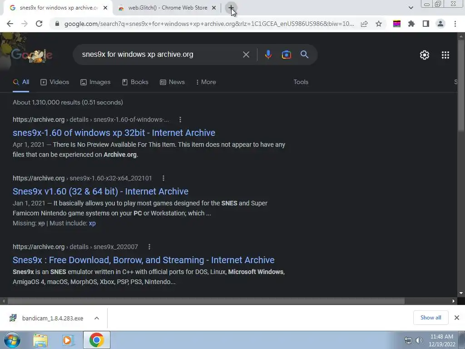Show all downloads

tap(430, 318)
